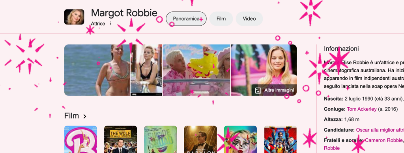Click the Candidature label

coord(339,130)
